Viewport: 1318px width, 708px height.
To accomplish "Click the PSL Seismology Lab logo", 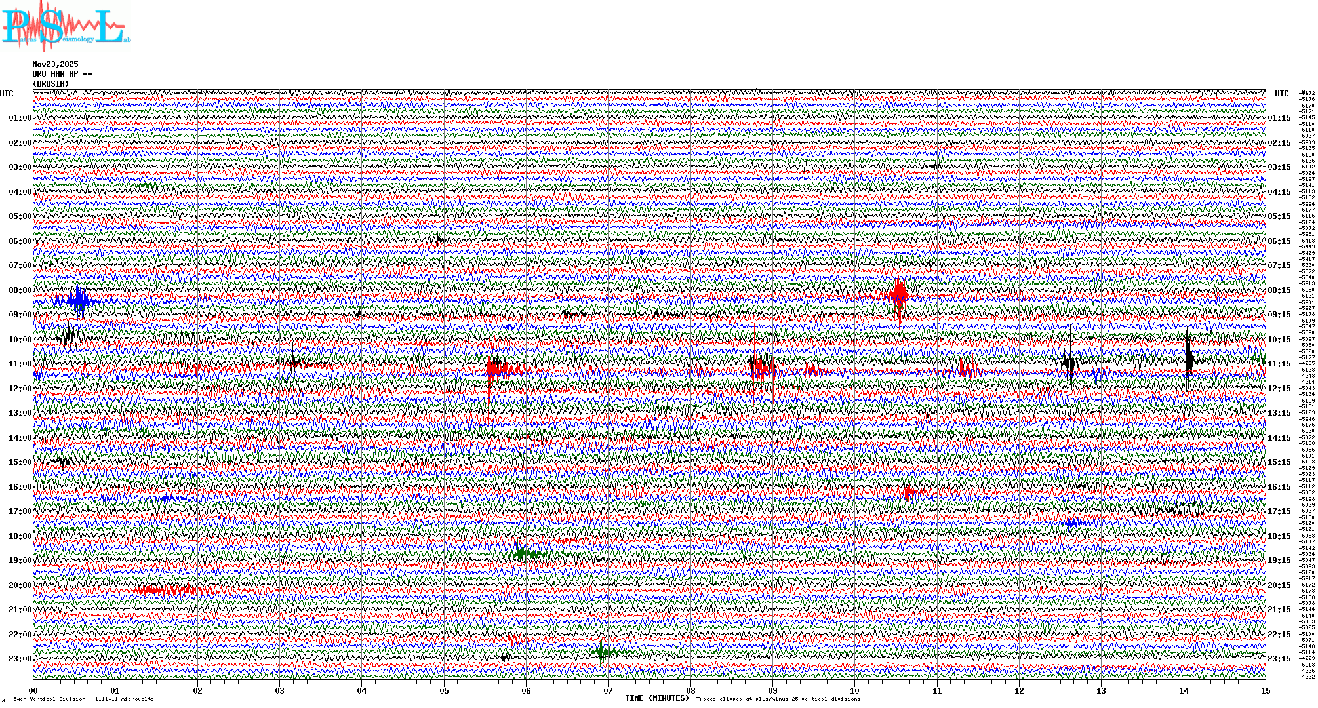I will coord(66,26).
